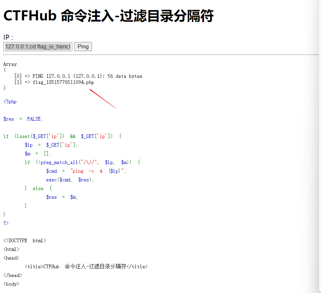Click the 'IP :' label
The image size is (321, 293).
click(8, 37)
